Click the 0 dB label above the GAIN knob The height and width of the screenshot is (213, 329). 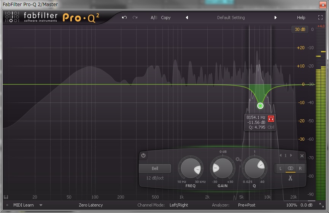(x=223, y=152)
